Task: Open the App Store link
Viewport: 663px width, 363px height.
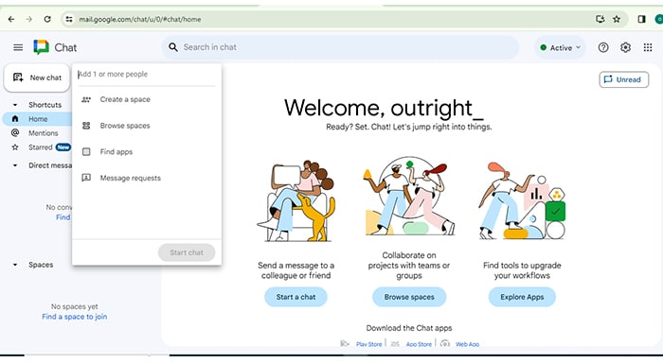Action: (x=419, y=344)
